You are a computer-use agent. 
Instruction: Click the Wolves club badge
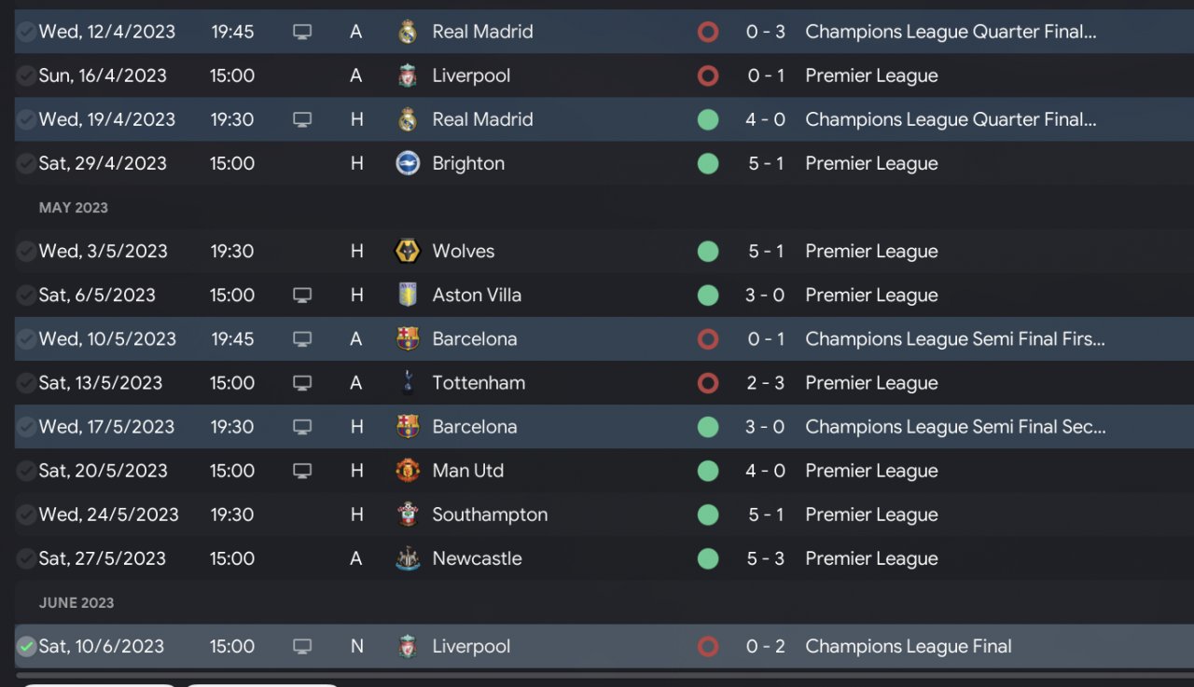coord(408,251)
